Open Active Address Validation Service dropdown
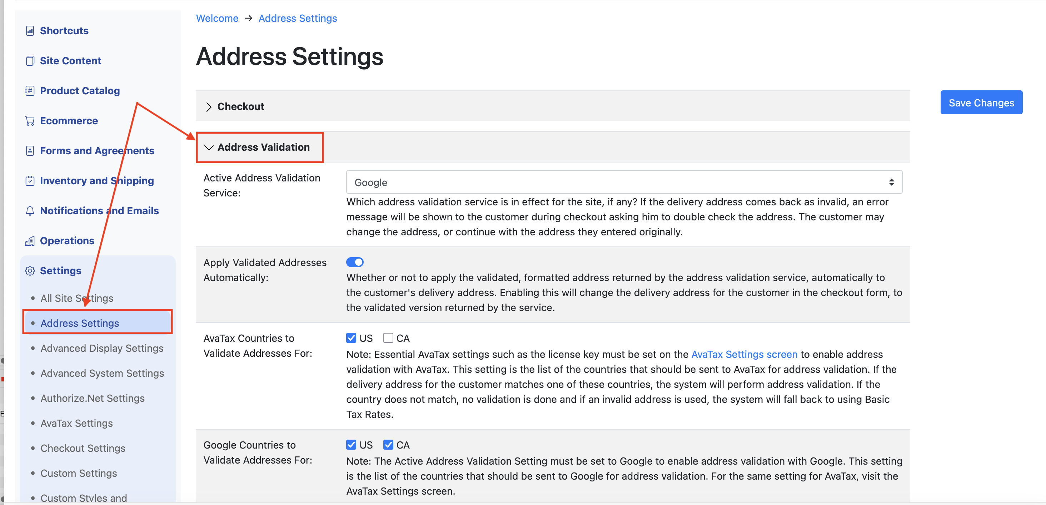 coord(624,182)
